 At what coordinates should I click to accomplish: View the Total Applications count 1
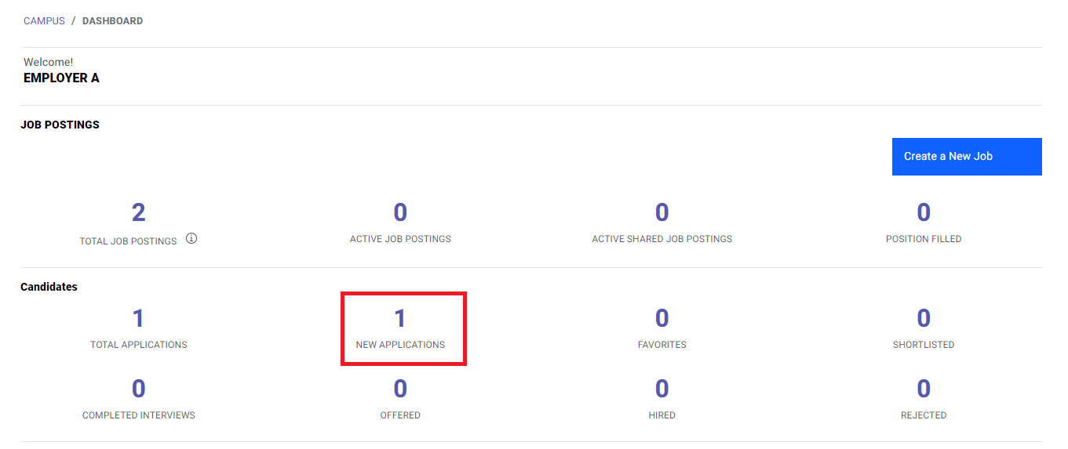(x=138, y=318)
